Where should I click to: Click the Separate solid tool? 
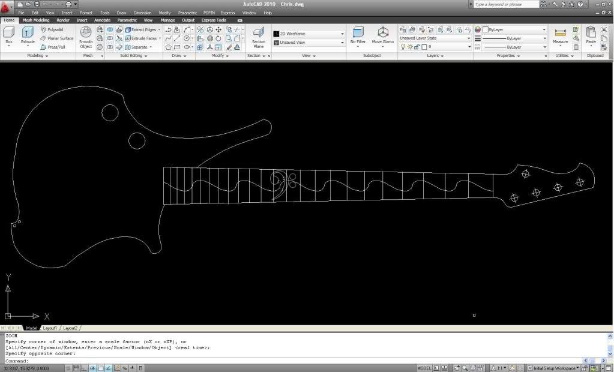[138, 47]
